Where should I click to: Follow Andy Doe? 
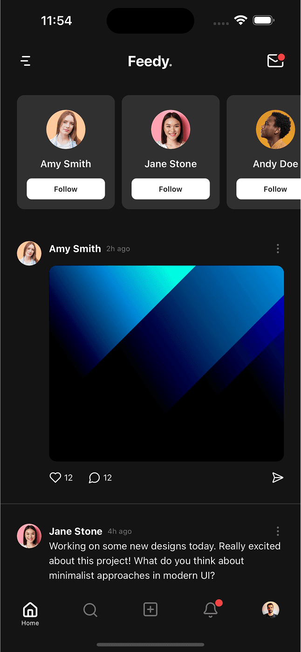(x=275, y=189)
